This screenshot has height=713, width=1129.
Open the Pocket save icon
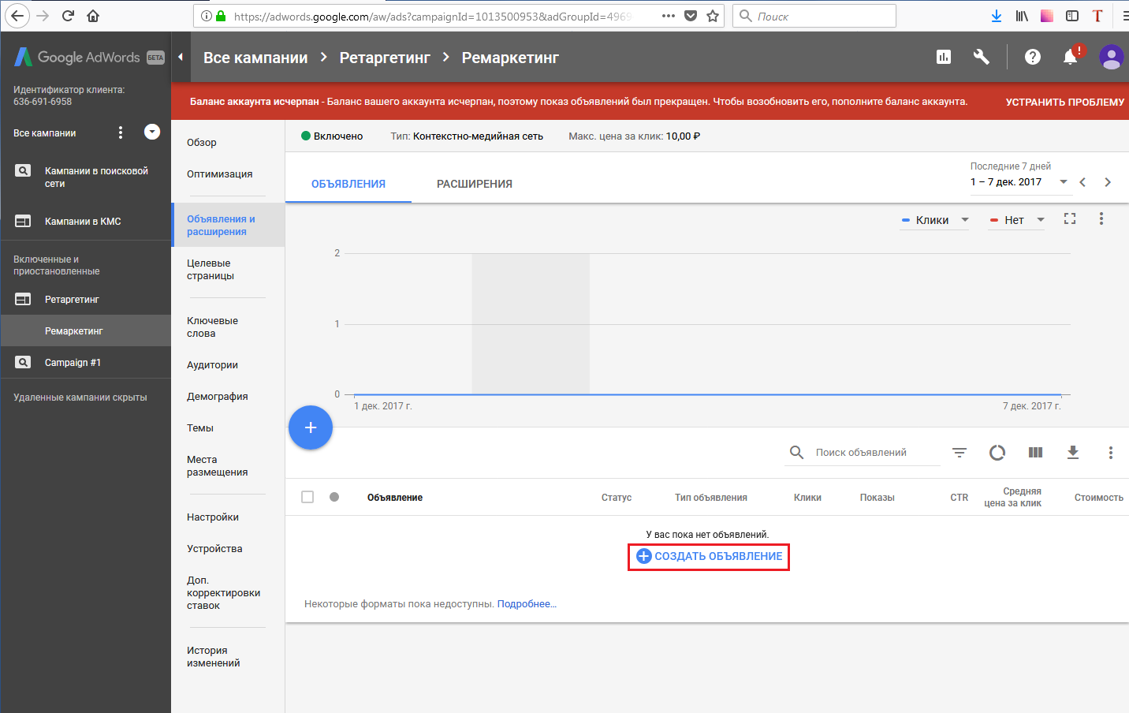click(x=691, y=16)
